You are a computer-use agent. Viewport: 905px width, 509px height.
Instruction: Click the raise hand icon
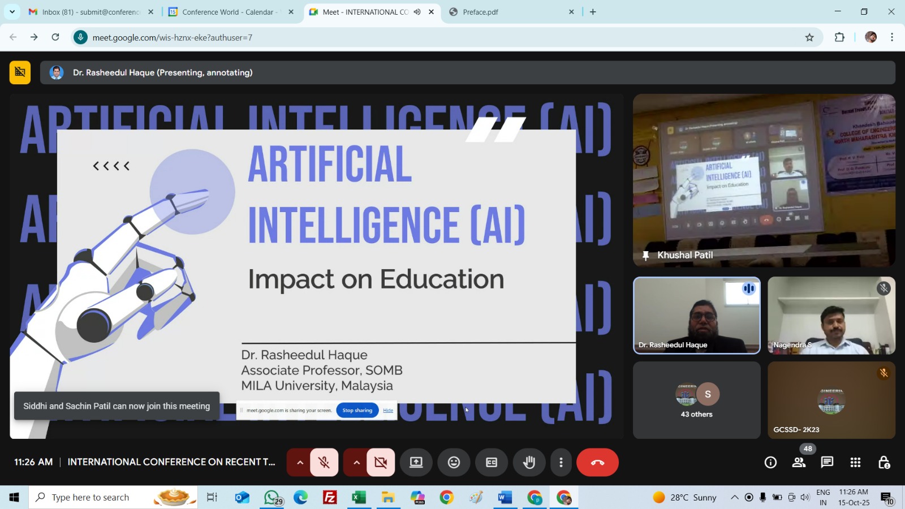(529, 463)
